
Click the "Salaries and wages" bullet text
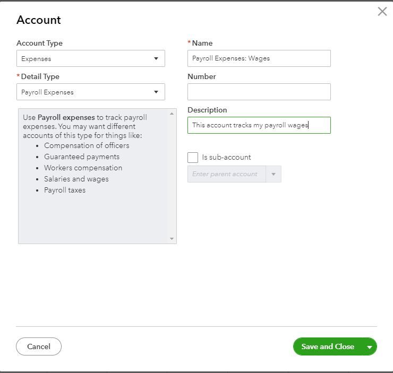tap(76, 179)
